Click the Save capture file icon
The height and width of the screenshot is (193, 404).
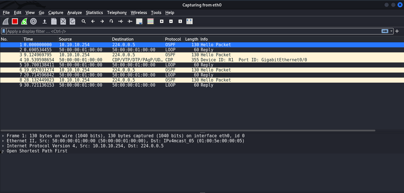coord(54,21)
